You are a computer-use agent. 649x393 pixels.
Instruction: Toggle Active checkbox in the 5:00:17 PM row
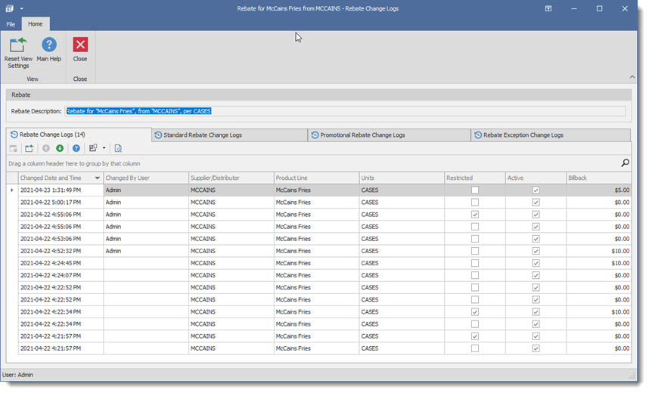(536, 203)
